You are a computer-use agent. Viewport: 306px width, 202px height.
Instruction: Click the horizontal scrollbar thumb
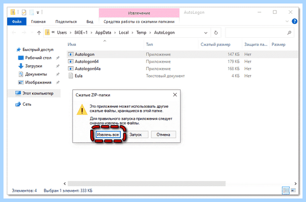pyautogui.click(x=146, y=184)
